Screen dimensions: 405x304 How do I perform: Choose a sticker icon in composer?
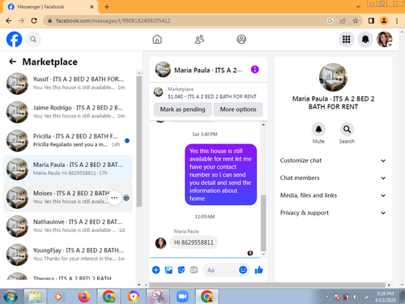pos(181,270)
